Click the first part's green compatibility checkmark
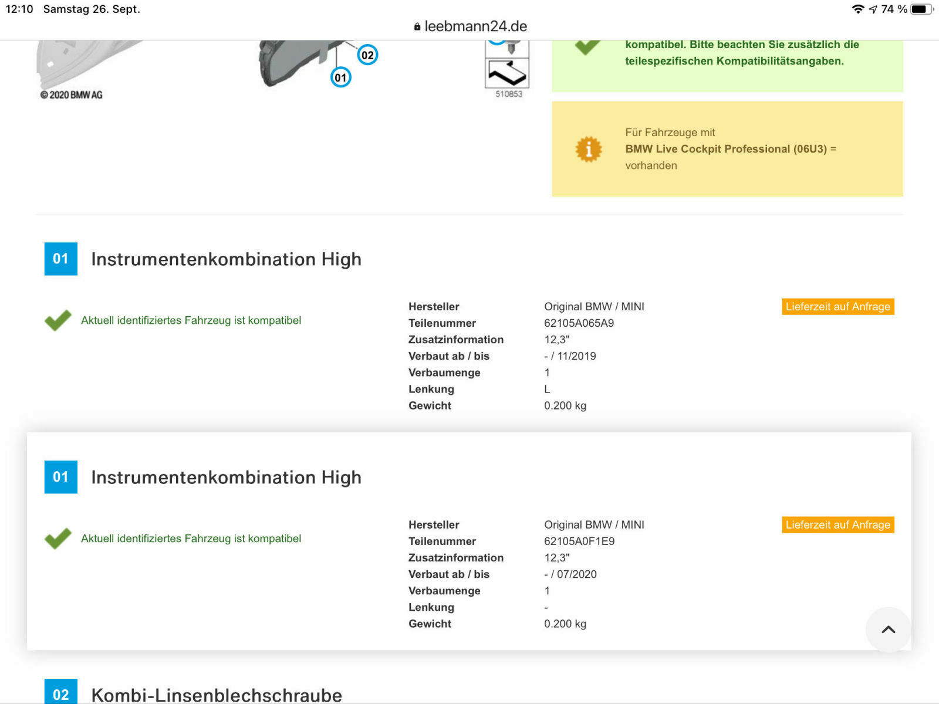This screenshot has height=704, width=939. click(58, 320)
